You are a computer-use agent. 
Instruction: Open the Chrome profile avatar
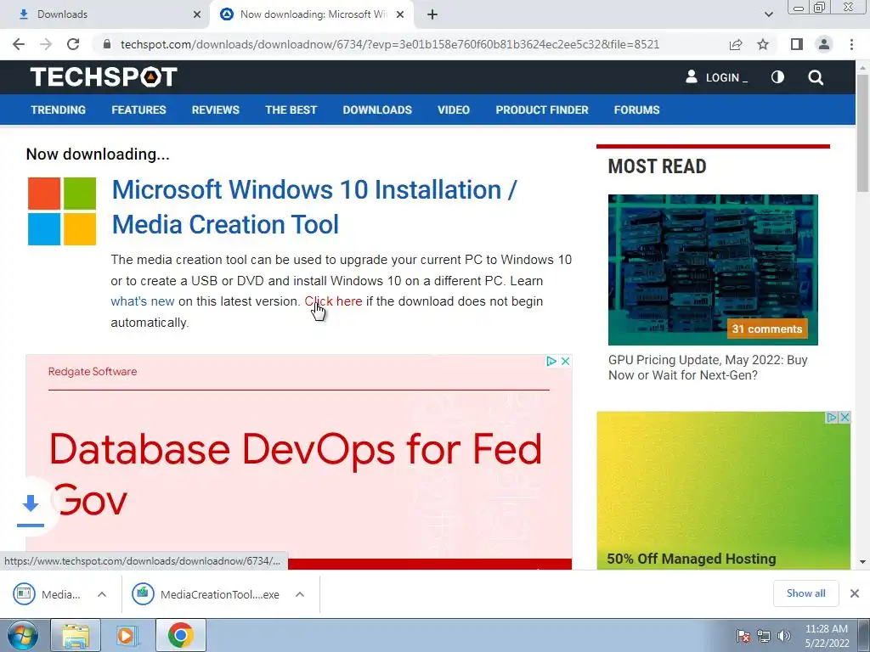[x=824, y=44]
